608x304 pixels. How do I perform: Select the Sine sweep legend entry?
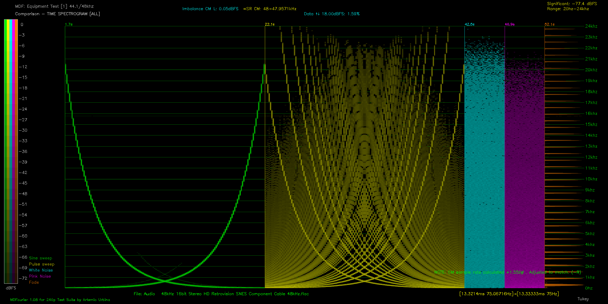41,258
